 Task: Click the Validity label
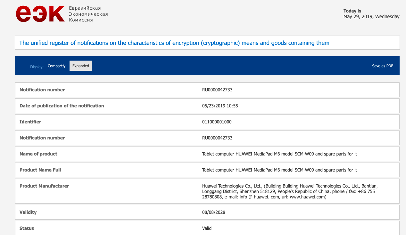(x=28, y=212)
